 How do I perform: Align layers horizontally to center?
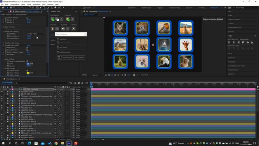pos(234,43)
